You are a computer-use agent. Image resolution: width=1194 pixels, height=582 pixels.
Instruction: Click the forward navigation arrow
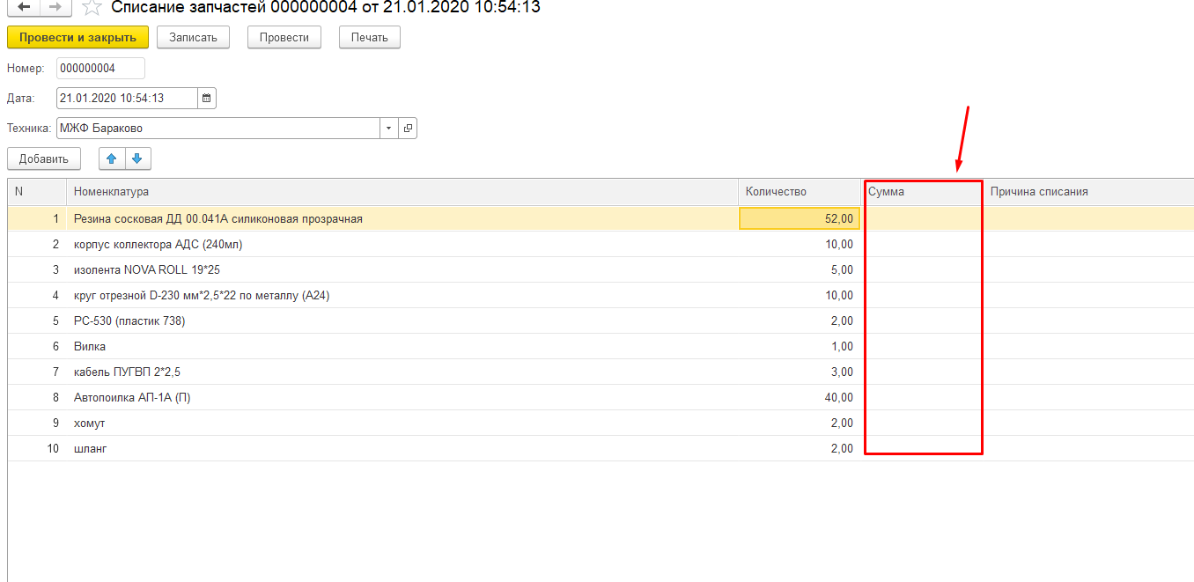[55, 7]
